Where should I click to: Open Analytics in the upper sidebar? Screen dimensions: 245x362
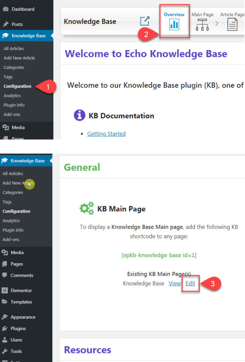[x=12, y=95]
